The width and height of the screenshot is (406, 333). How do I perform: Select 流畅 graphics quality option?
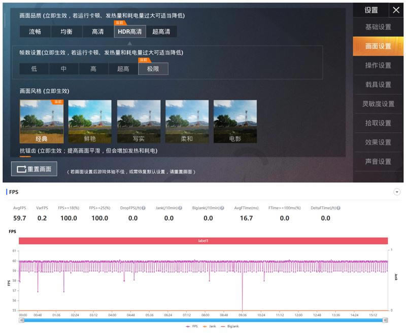[35, 31]
